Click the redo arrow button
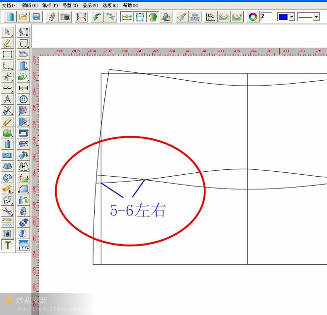Image resolution: width=327 pixels, height=315 pixels. 111,17
